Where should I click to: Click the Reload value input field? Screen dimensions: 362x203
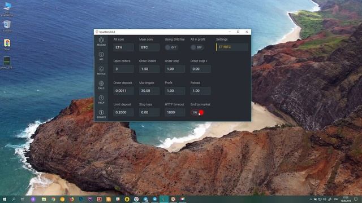tap(200, 91)
